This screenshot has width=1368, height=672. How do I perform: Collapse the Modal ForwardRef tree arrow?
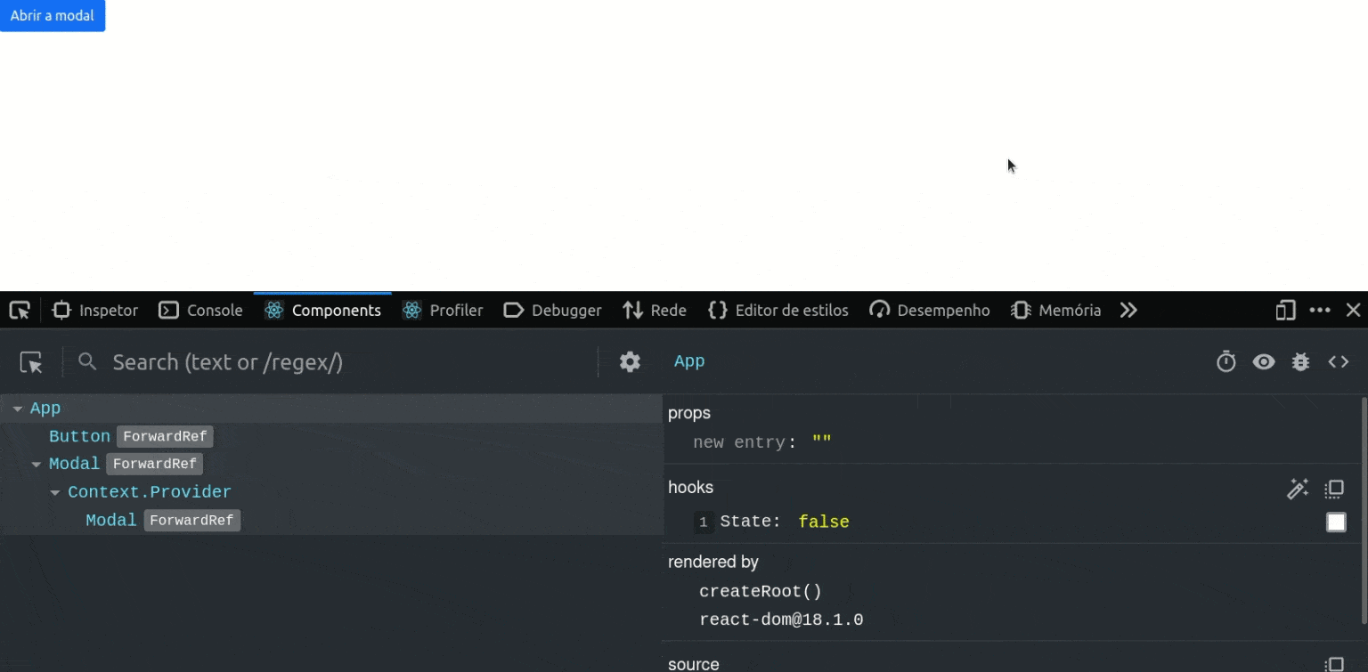[37, 465]
